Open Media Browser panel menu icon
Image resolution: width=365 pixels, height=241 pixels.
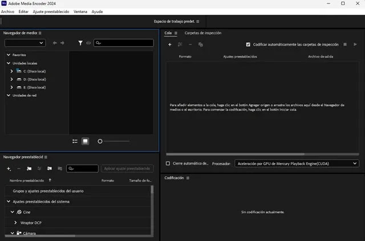point(40,33)
